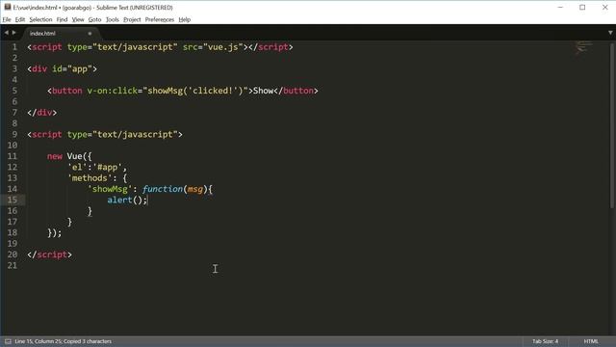Toggle the side bar status icon
This screenshot has width=616, height=347.
pos(8,341)
